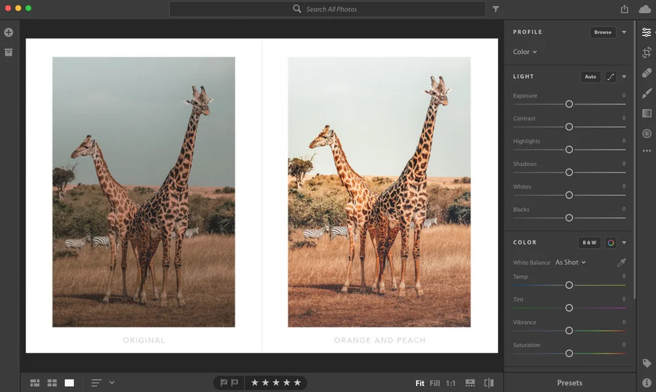Image resolution: width=656 pixels, height=392 pixels.
Task: Open the Radial Gradient tool
Action: point(646,133)
